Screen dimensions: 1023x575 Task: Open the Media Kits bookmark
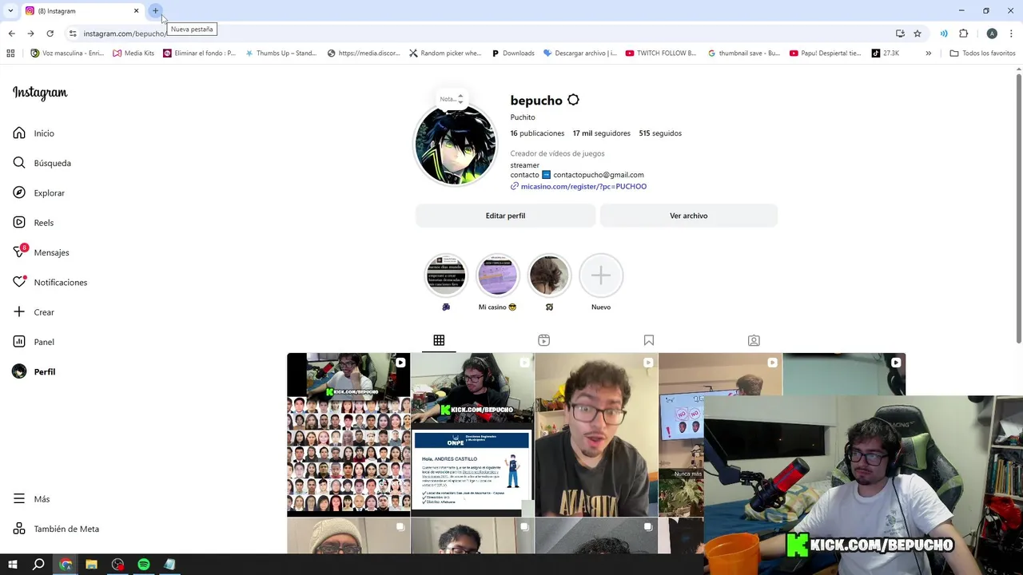coord(133,54)
